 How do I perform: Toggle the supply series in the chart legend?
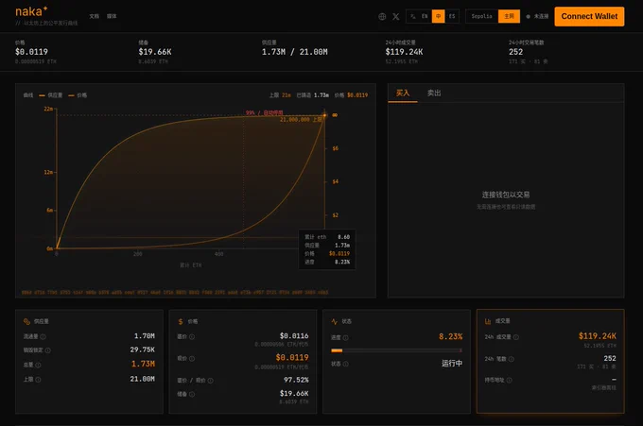click(x=51, y=95)
